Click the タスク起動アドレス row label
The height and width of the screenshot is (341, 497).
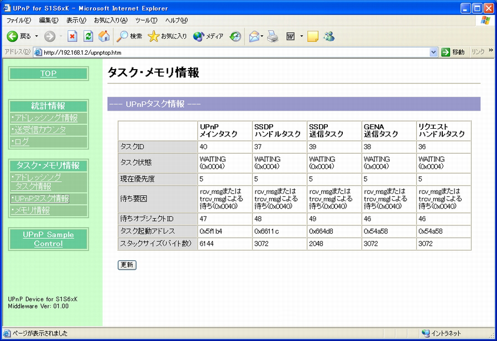pyautogui.click(x=158, y=232)
